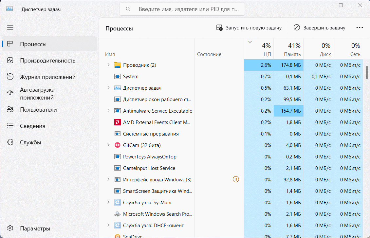Expand the Интерфейс ввода Windows (3) group
This screenshot has height=238, width=370.
pyautogui.click(x=108, y=179)
